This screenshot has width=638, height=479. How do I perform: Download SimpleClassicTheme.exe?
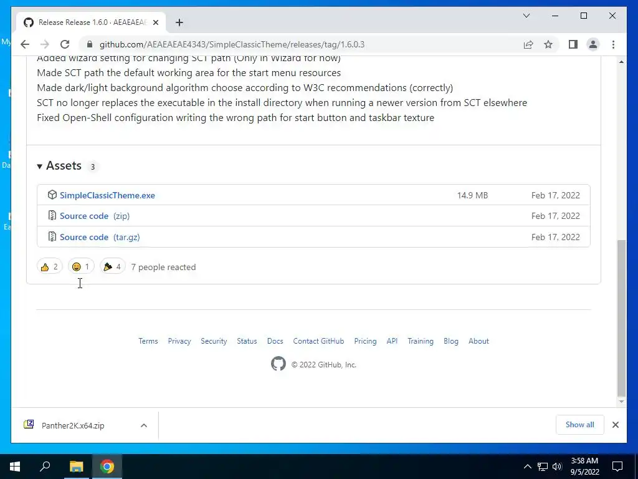[107, 195]
